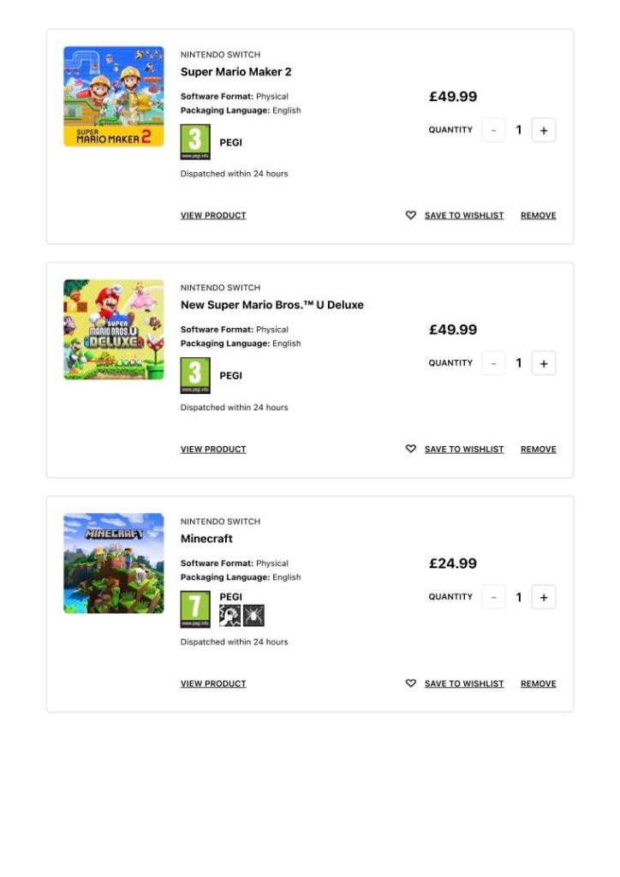The width and height of the screenshot is (620, 877).
Task: Click the violence content descriptor icon for Minecraft
Action: click(x=230, y=615)
